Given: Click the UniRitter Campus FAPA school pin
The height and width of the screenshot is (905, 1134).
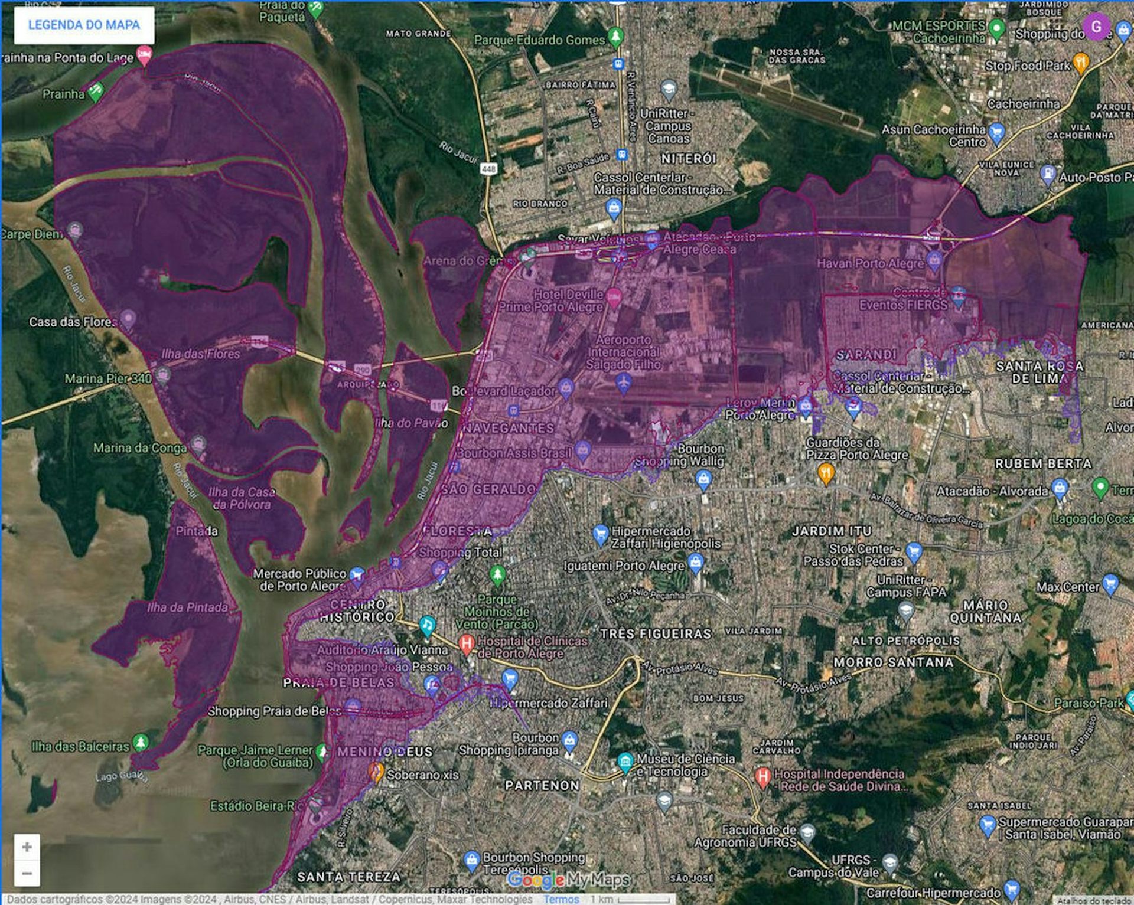Looking at the screenshot, I should (906, 612).
